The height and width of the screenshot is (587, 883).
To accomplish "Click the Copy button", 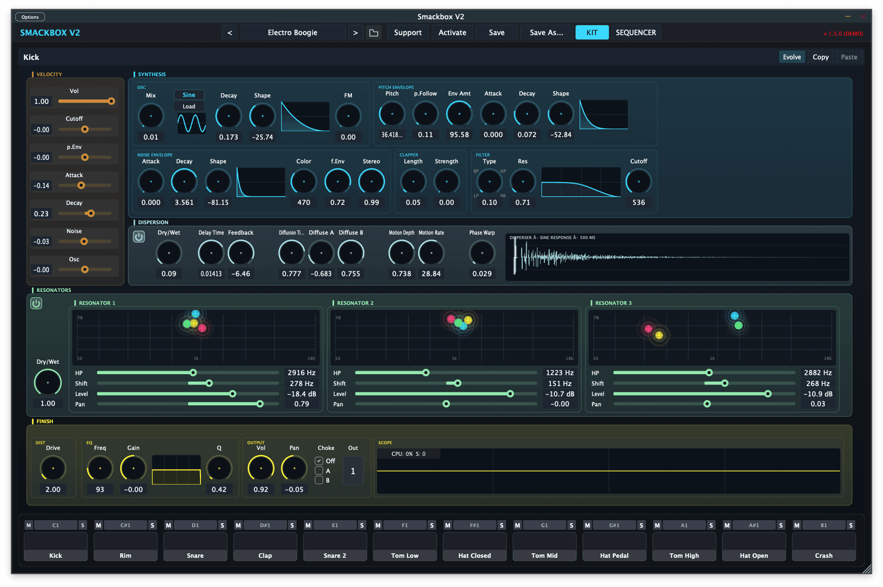I will pos(821,57).
